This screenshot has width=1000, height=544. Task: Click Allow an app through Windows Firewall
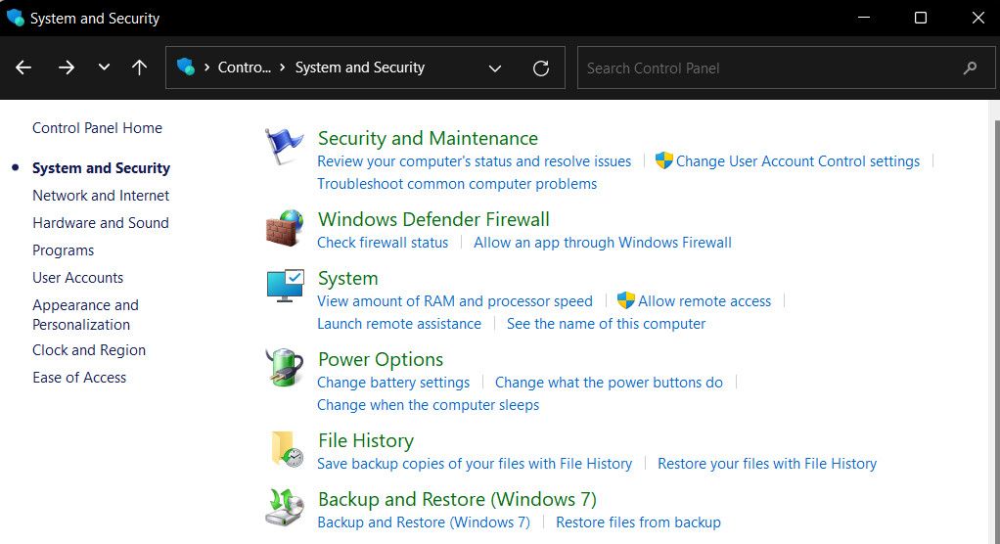pos(603,243)
